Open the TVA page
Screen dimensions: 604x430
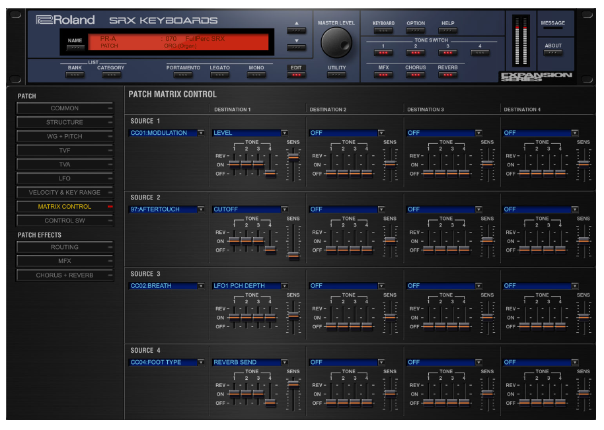65,164
